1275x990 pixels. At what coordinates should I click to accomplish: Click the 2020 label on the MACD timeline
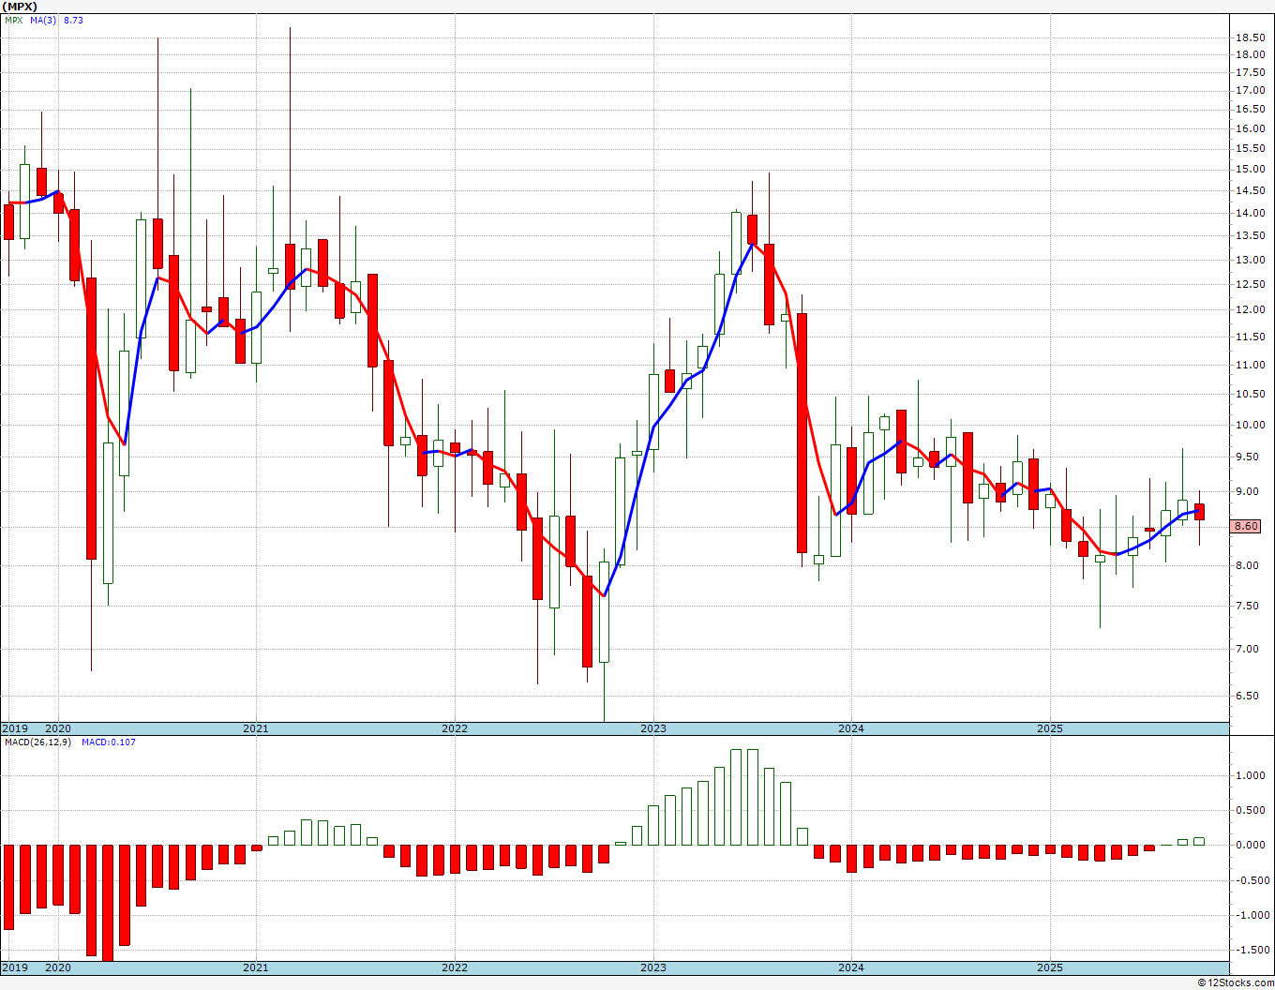coord(58,967)
